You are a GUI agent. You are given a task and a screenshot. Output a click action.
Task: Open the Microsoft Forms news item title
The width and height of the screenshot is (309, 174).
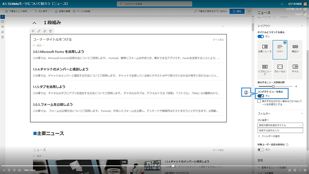coord(58,52)
